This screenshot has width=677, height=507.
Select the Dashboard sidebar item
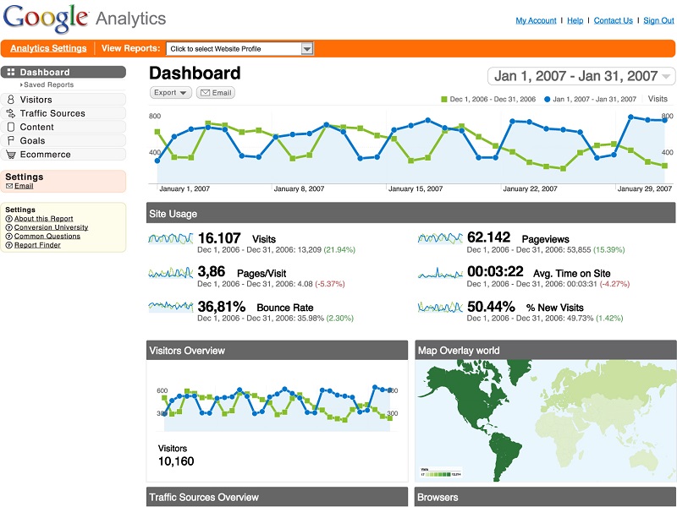[x=63, y=72]
